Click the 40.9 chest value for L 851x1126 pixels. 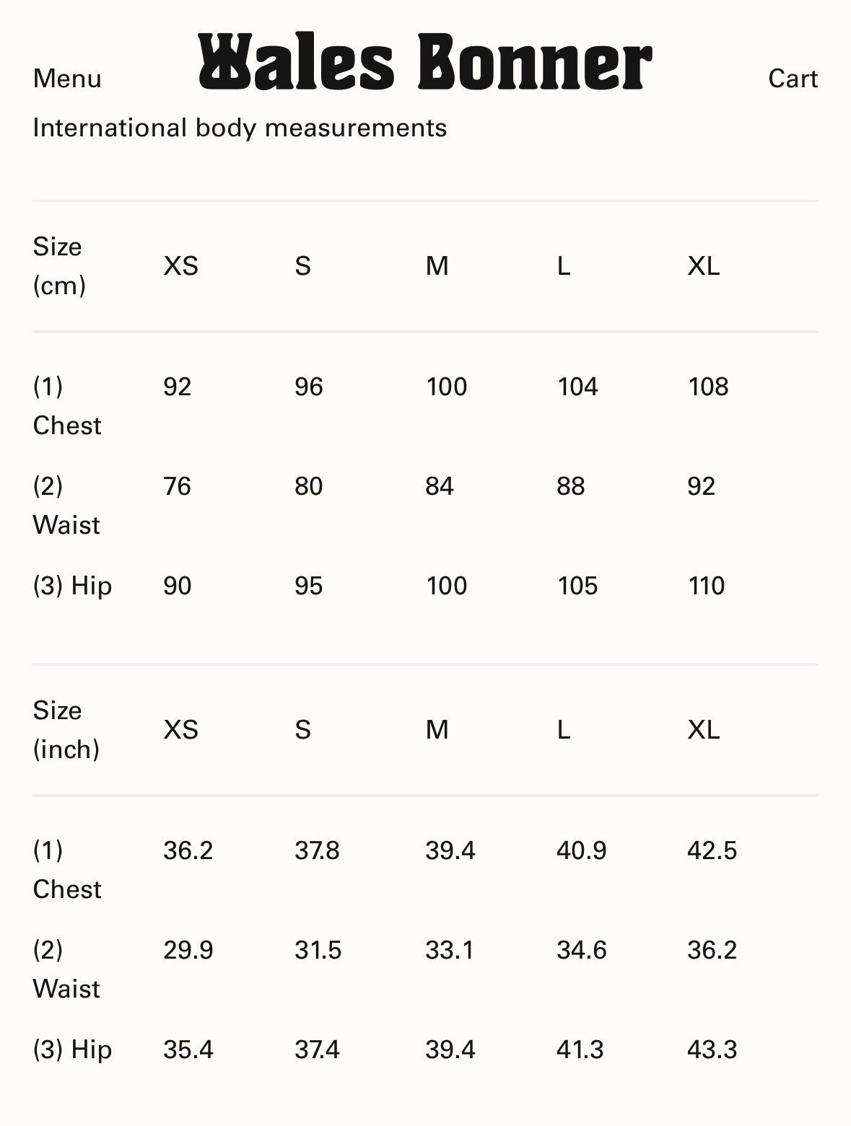tap(581, 850)
